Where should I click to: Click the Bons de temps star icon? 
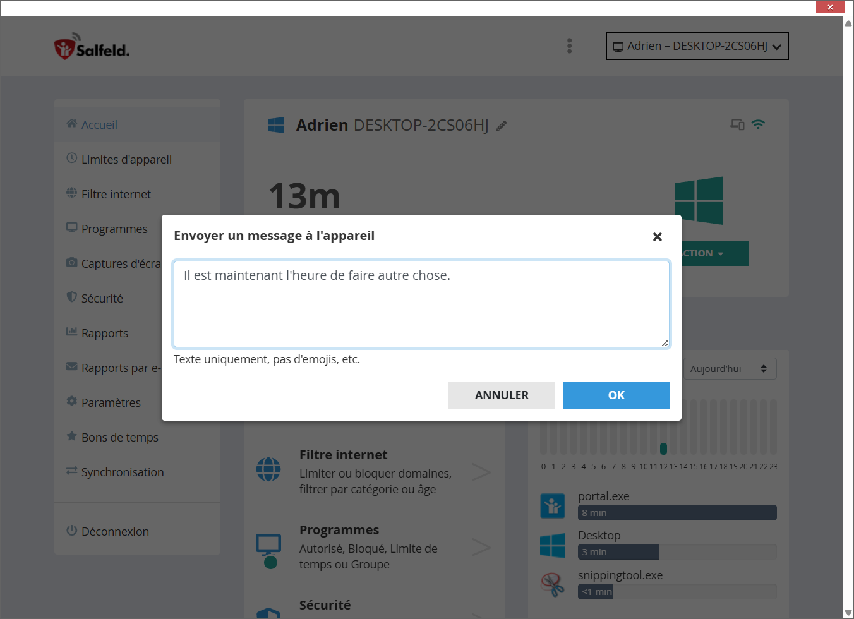click(x=72, y=436)
